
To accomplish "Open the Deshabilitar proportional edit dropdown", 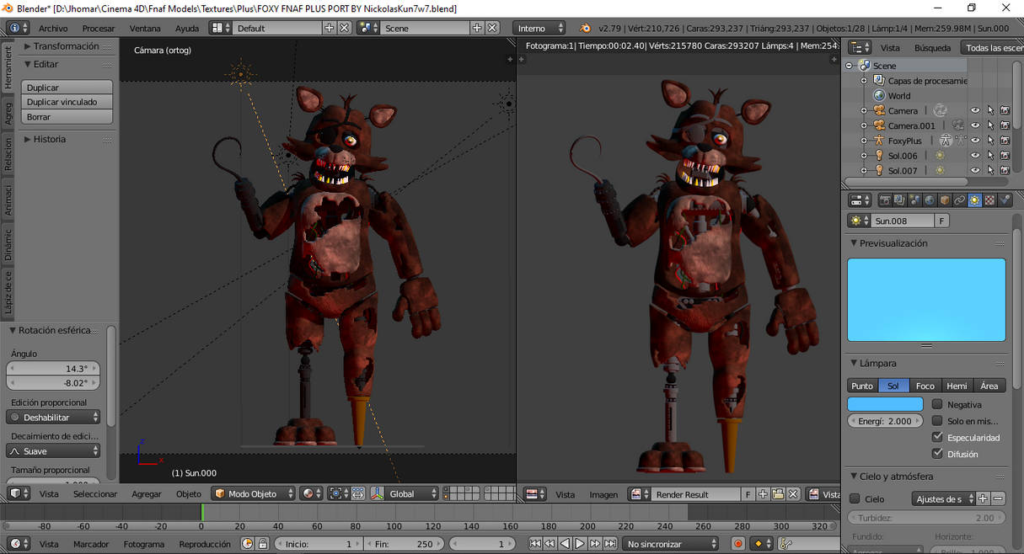I will 53,417.
